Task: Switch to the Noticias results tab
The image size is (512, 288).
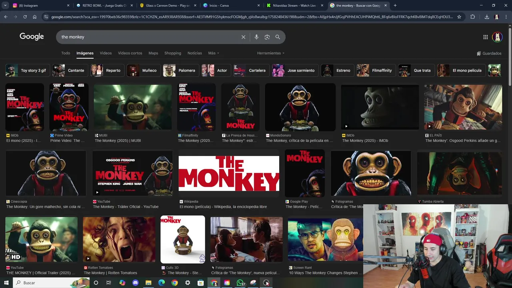Action: pos(195,53)
